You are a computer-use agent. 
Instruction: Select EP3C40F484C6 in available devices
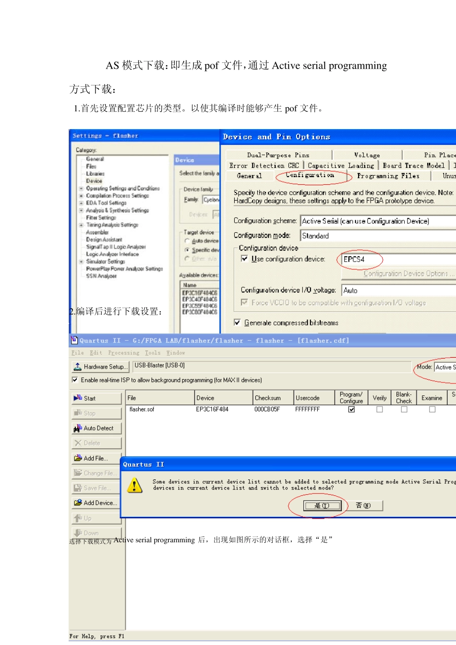(x=200, y=299)
